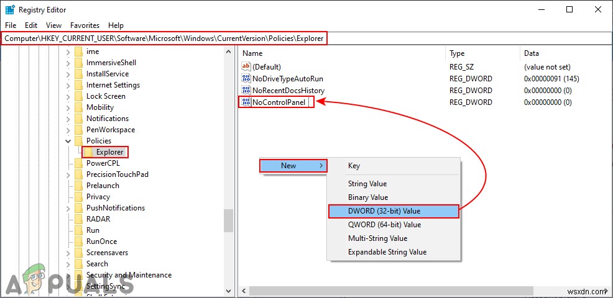Screen dimensions: 613x298
Task: Select the (Default) string value icon
Action: pos(246,67)
